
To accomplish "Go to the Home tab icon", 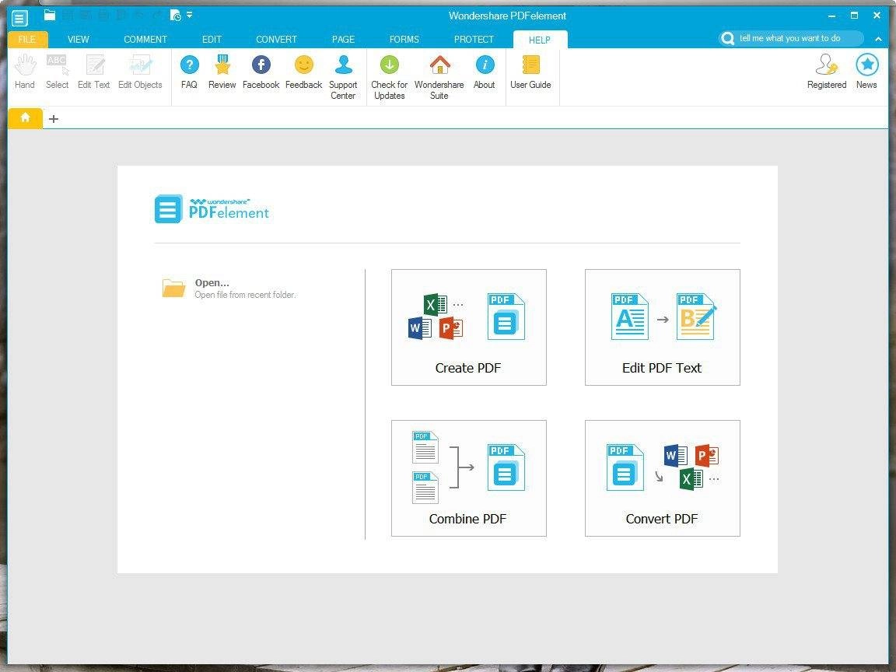I will pyautogui.click(x=25, y=117).
